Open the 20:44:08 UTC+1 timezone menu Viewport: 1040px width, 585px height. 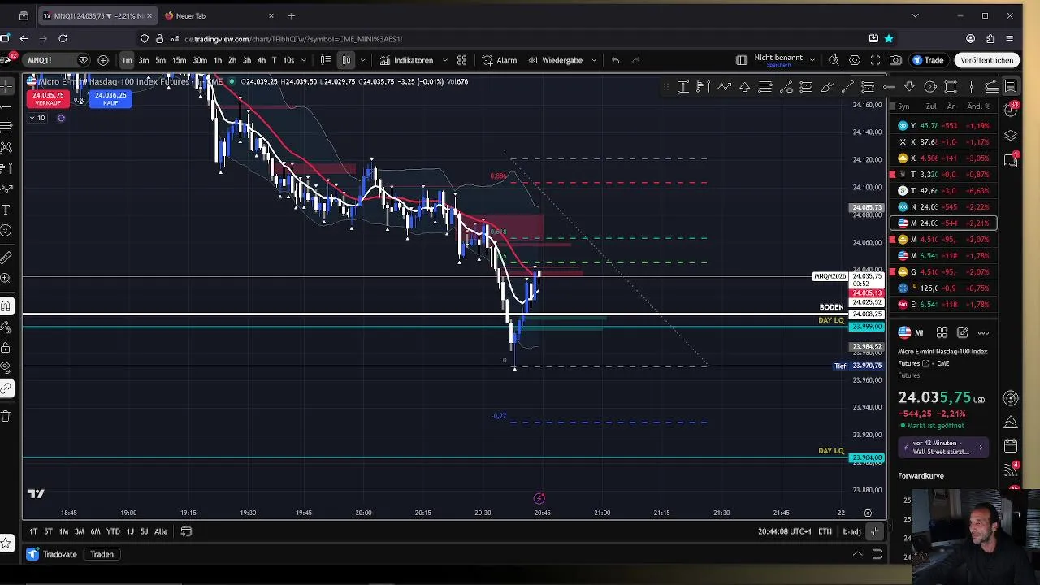click(x=784, y=531)
